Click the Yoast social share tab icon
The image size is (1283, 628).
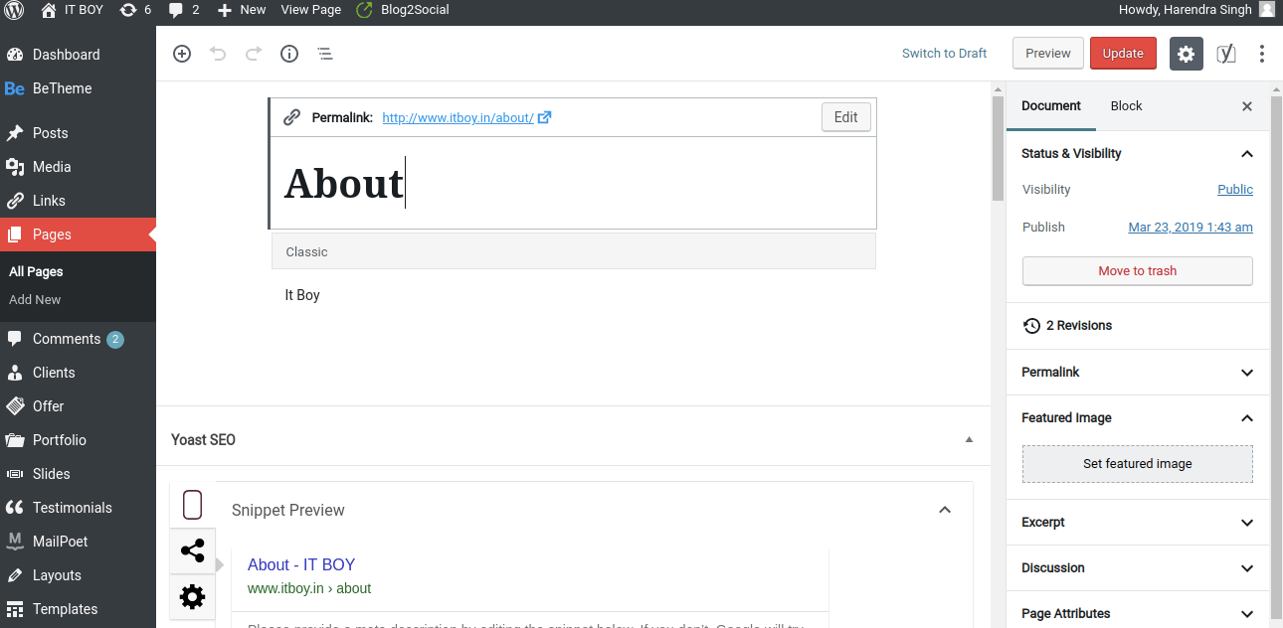click(x=193, y=550)
